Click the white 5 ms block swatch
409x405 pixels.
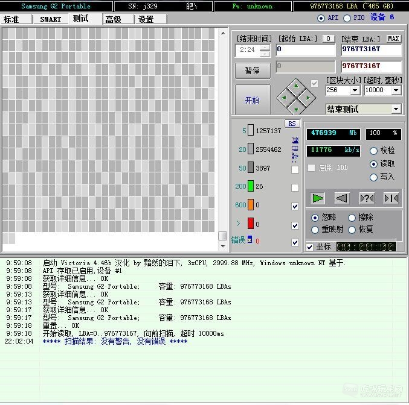[x=250, y=130]
